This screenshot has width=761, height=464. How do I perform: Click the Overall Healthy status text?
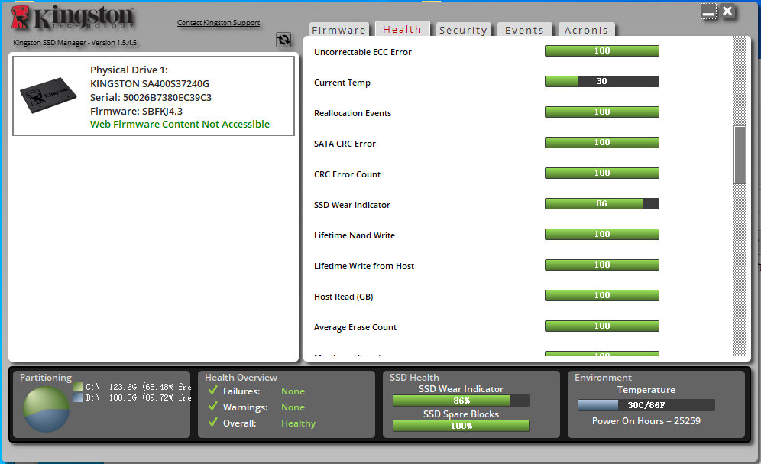pyautogui.click(x=298, y=423)
